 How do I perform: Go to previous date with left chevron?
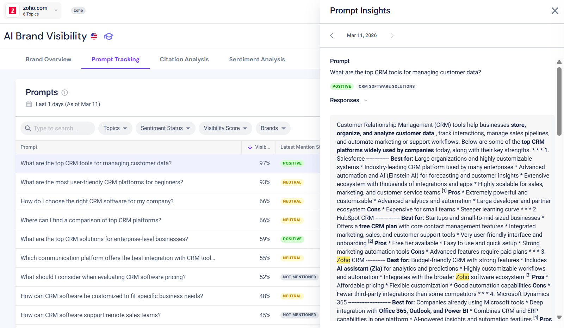[331, 36]
